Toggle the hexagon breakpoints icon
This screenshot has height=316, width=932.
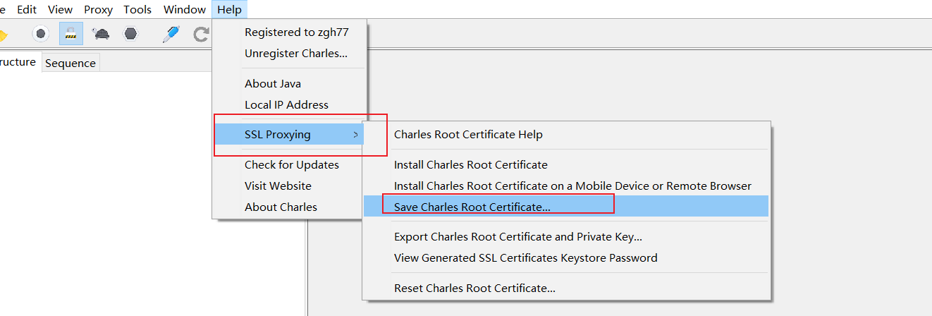(x=130, y=33)
